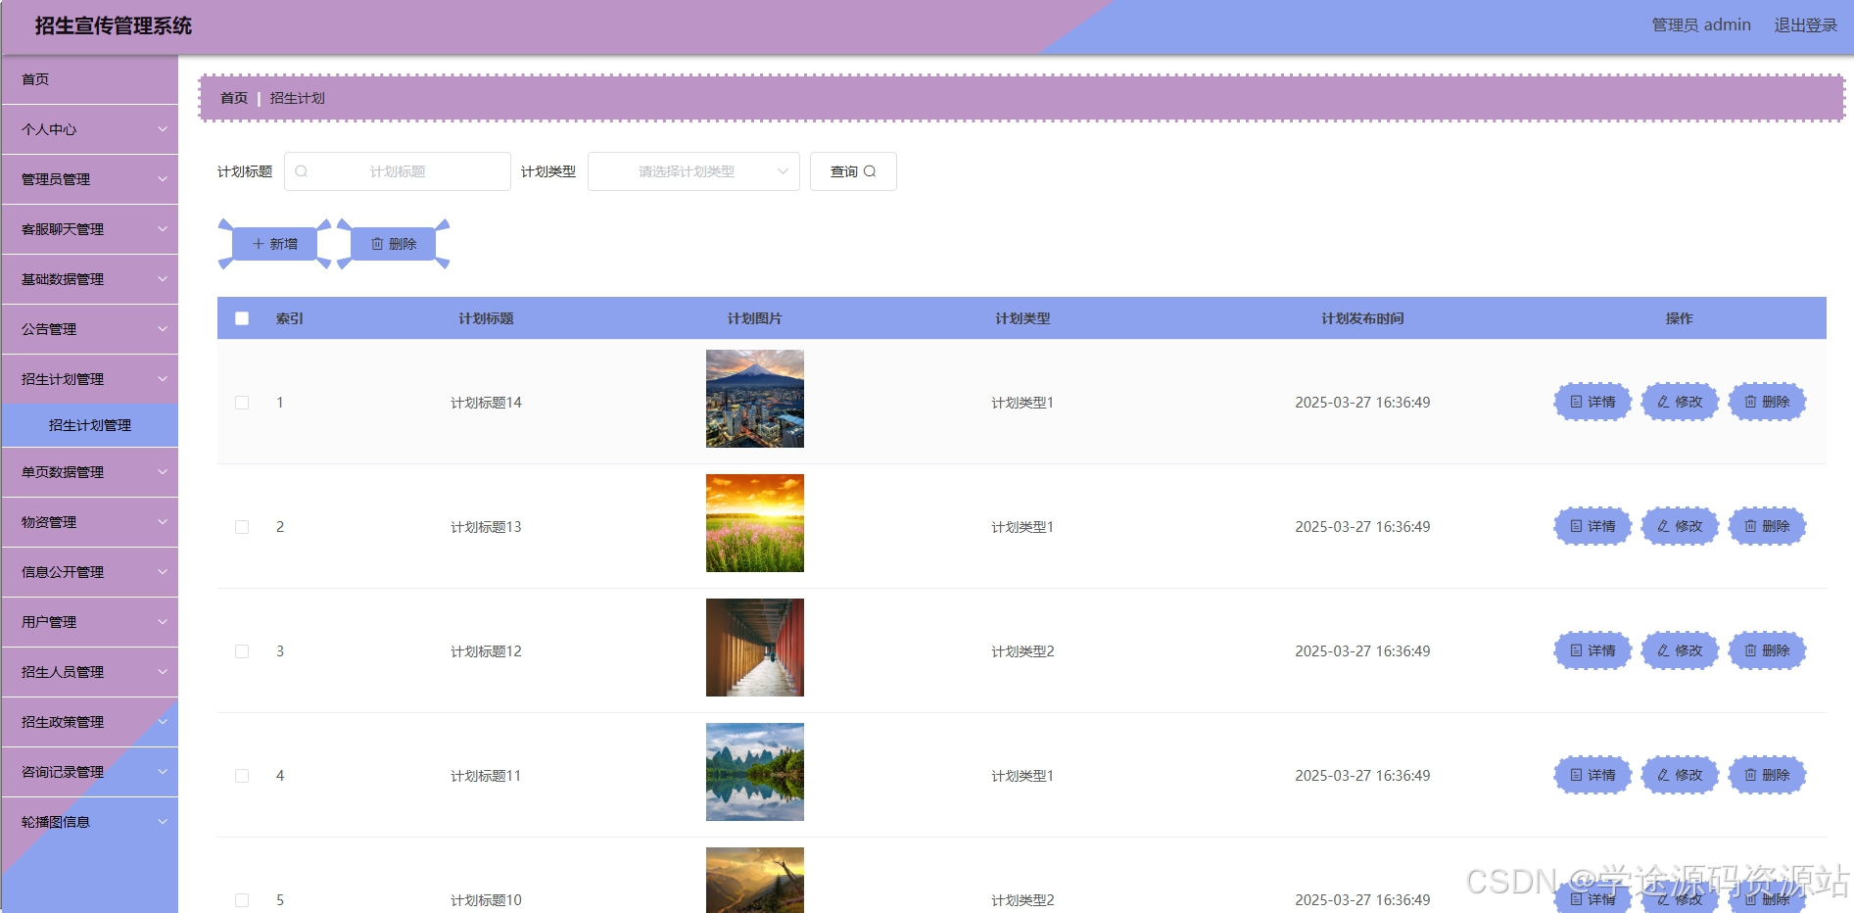Click 删除 for 计划标题13
The image size is (1854, 913).
coord(1767,526)
